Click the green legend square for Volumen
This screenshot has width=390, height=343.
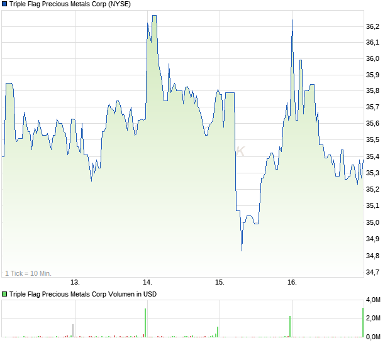point(4,295)
